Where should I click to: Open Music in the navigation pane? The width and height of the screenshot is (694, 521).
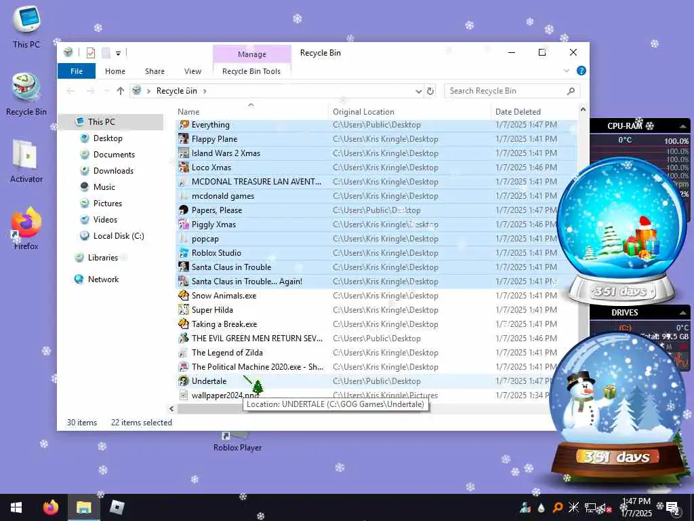point(104,187)
